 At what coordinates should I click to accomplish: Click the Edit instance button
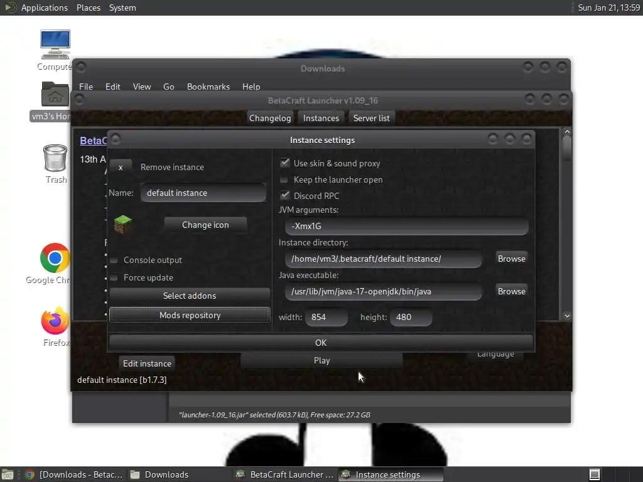point(147,363)
